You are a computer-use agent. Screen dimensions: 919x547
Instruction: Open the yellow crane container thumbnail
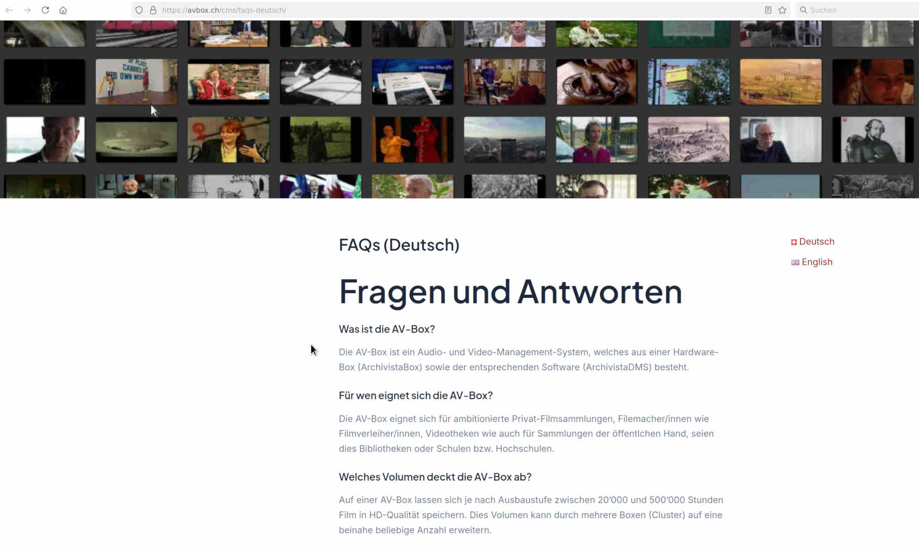pos(689,82)
